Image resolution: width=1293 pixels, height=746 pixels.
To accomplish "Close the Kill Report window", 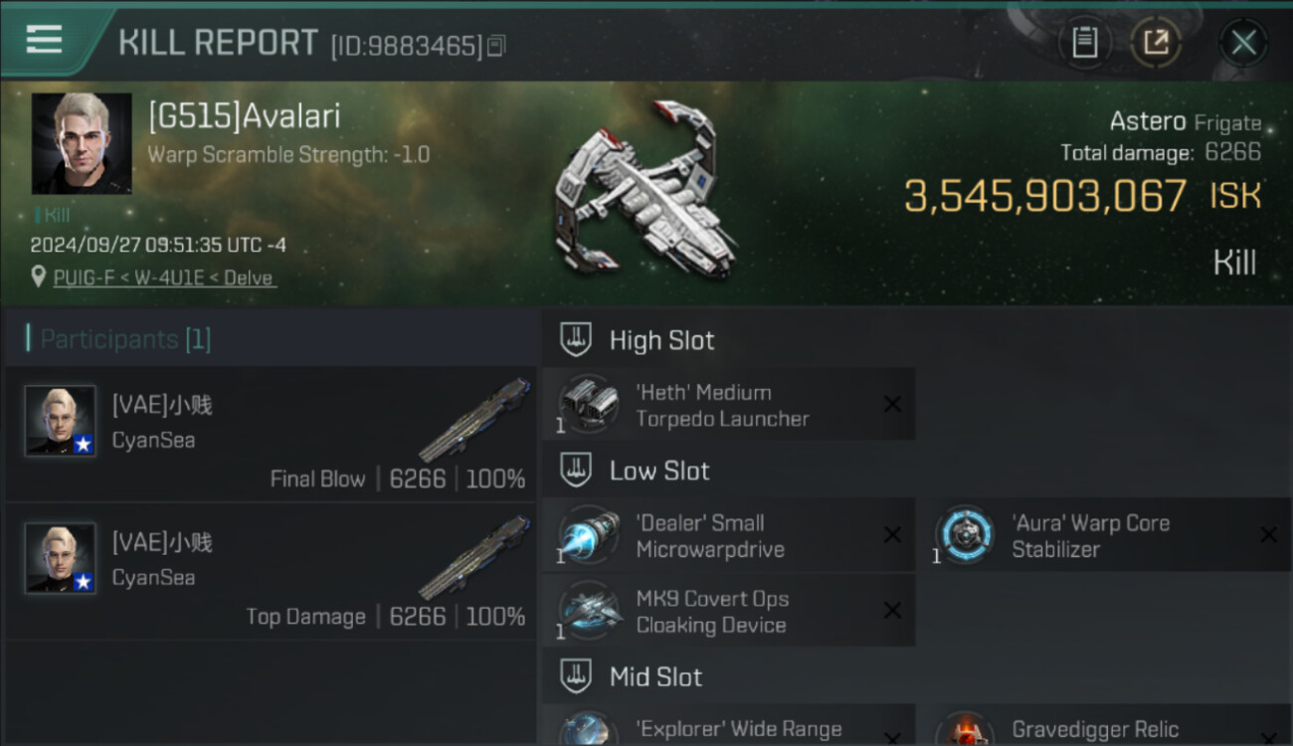I will 1243,43.
